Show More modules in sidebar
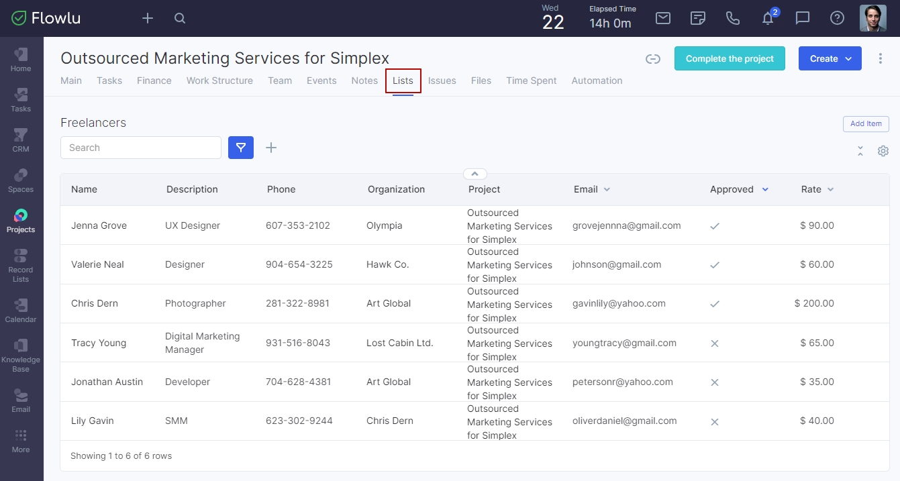 [21, 441]
